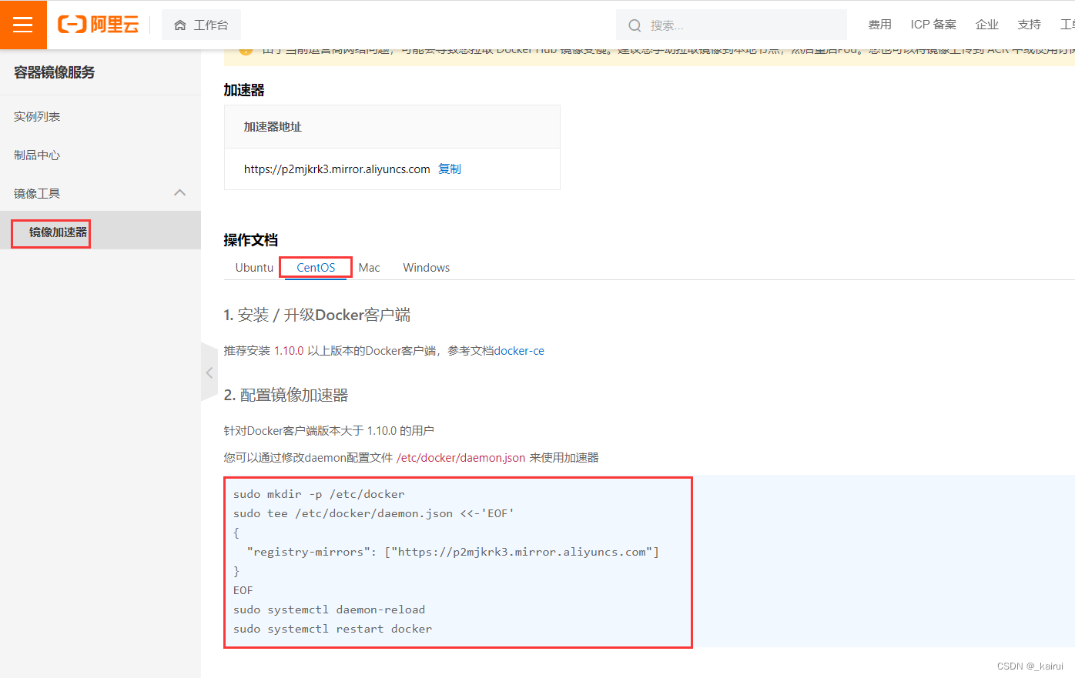Open the hamburger navigation menu
1075x678 pixels.
pos(23,25)
